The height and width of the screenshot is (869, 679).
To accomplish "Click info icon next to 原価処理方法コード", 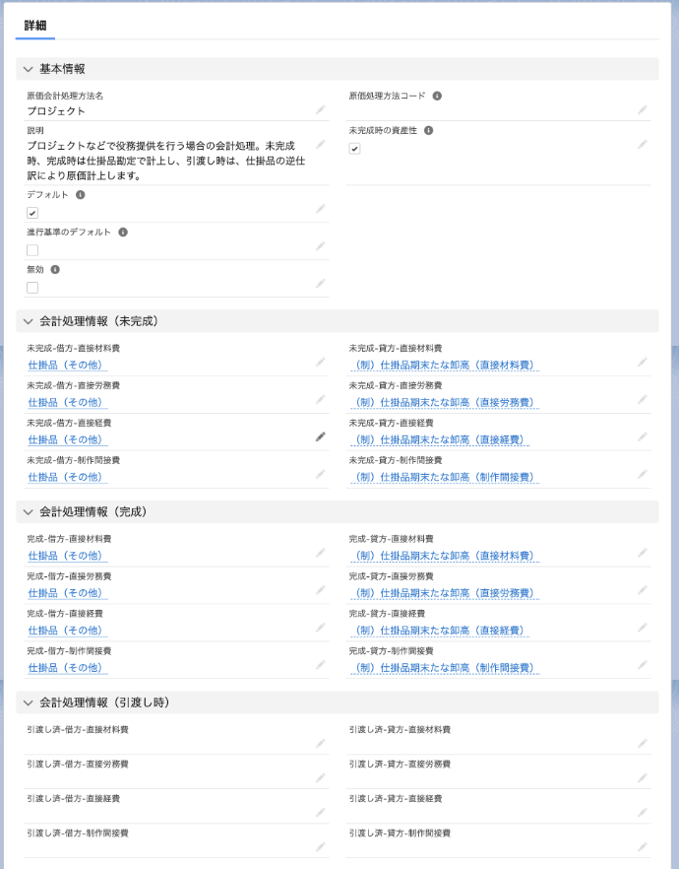I will click(x=437, y=96).
